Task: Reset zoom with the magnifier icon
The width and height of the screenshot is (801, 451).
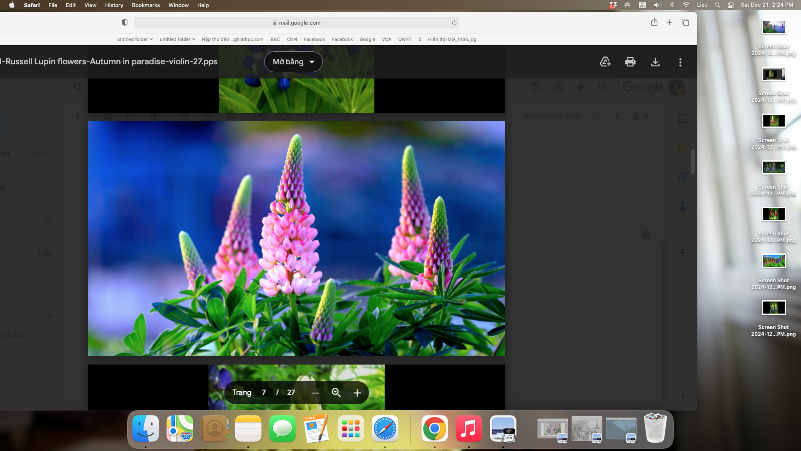Action: (x=336, y=393)
